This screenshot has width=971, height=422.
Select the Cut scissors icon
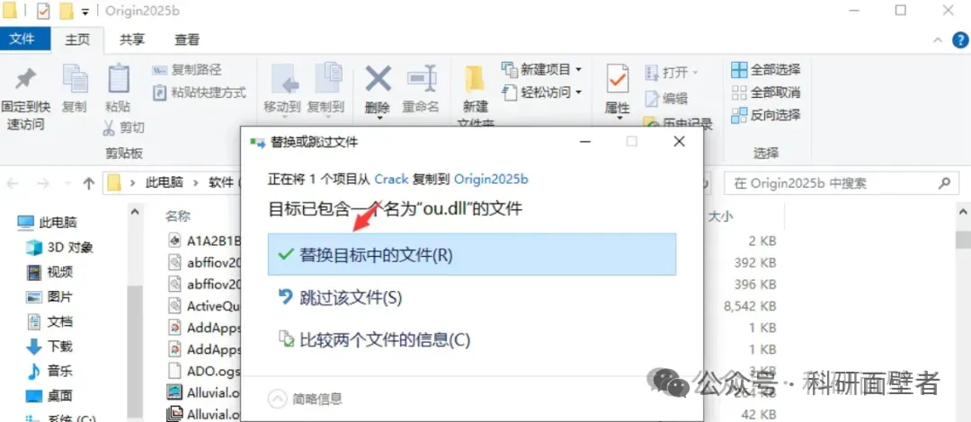tap(109, 128)
